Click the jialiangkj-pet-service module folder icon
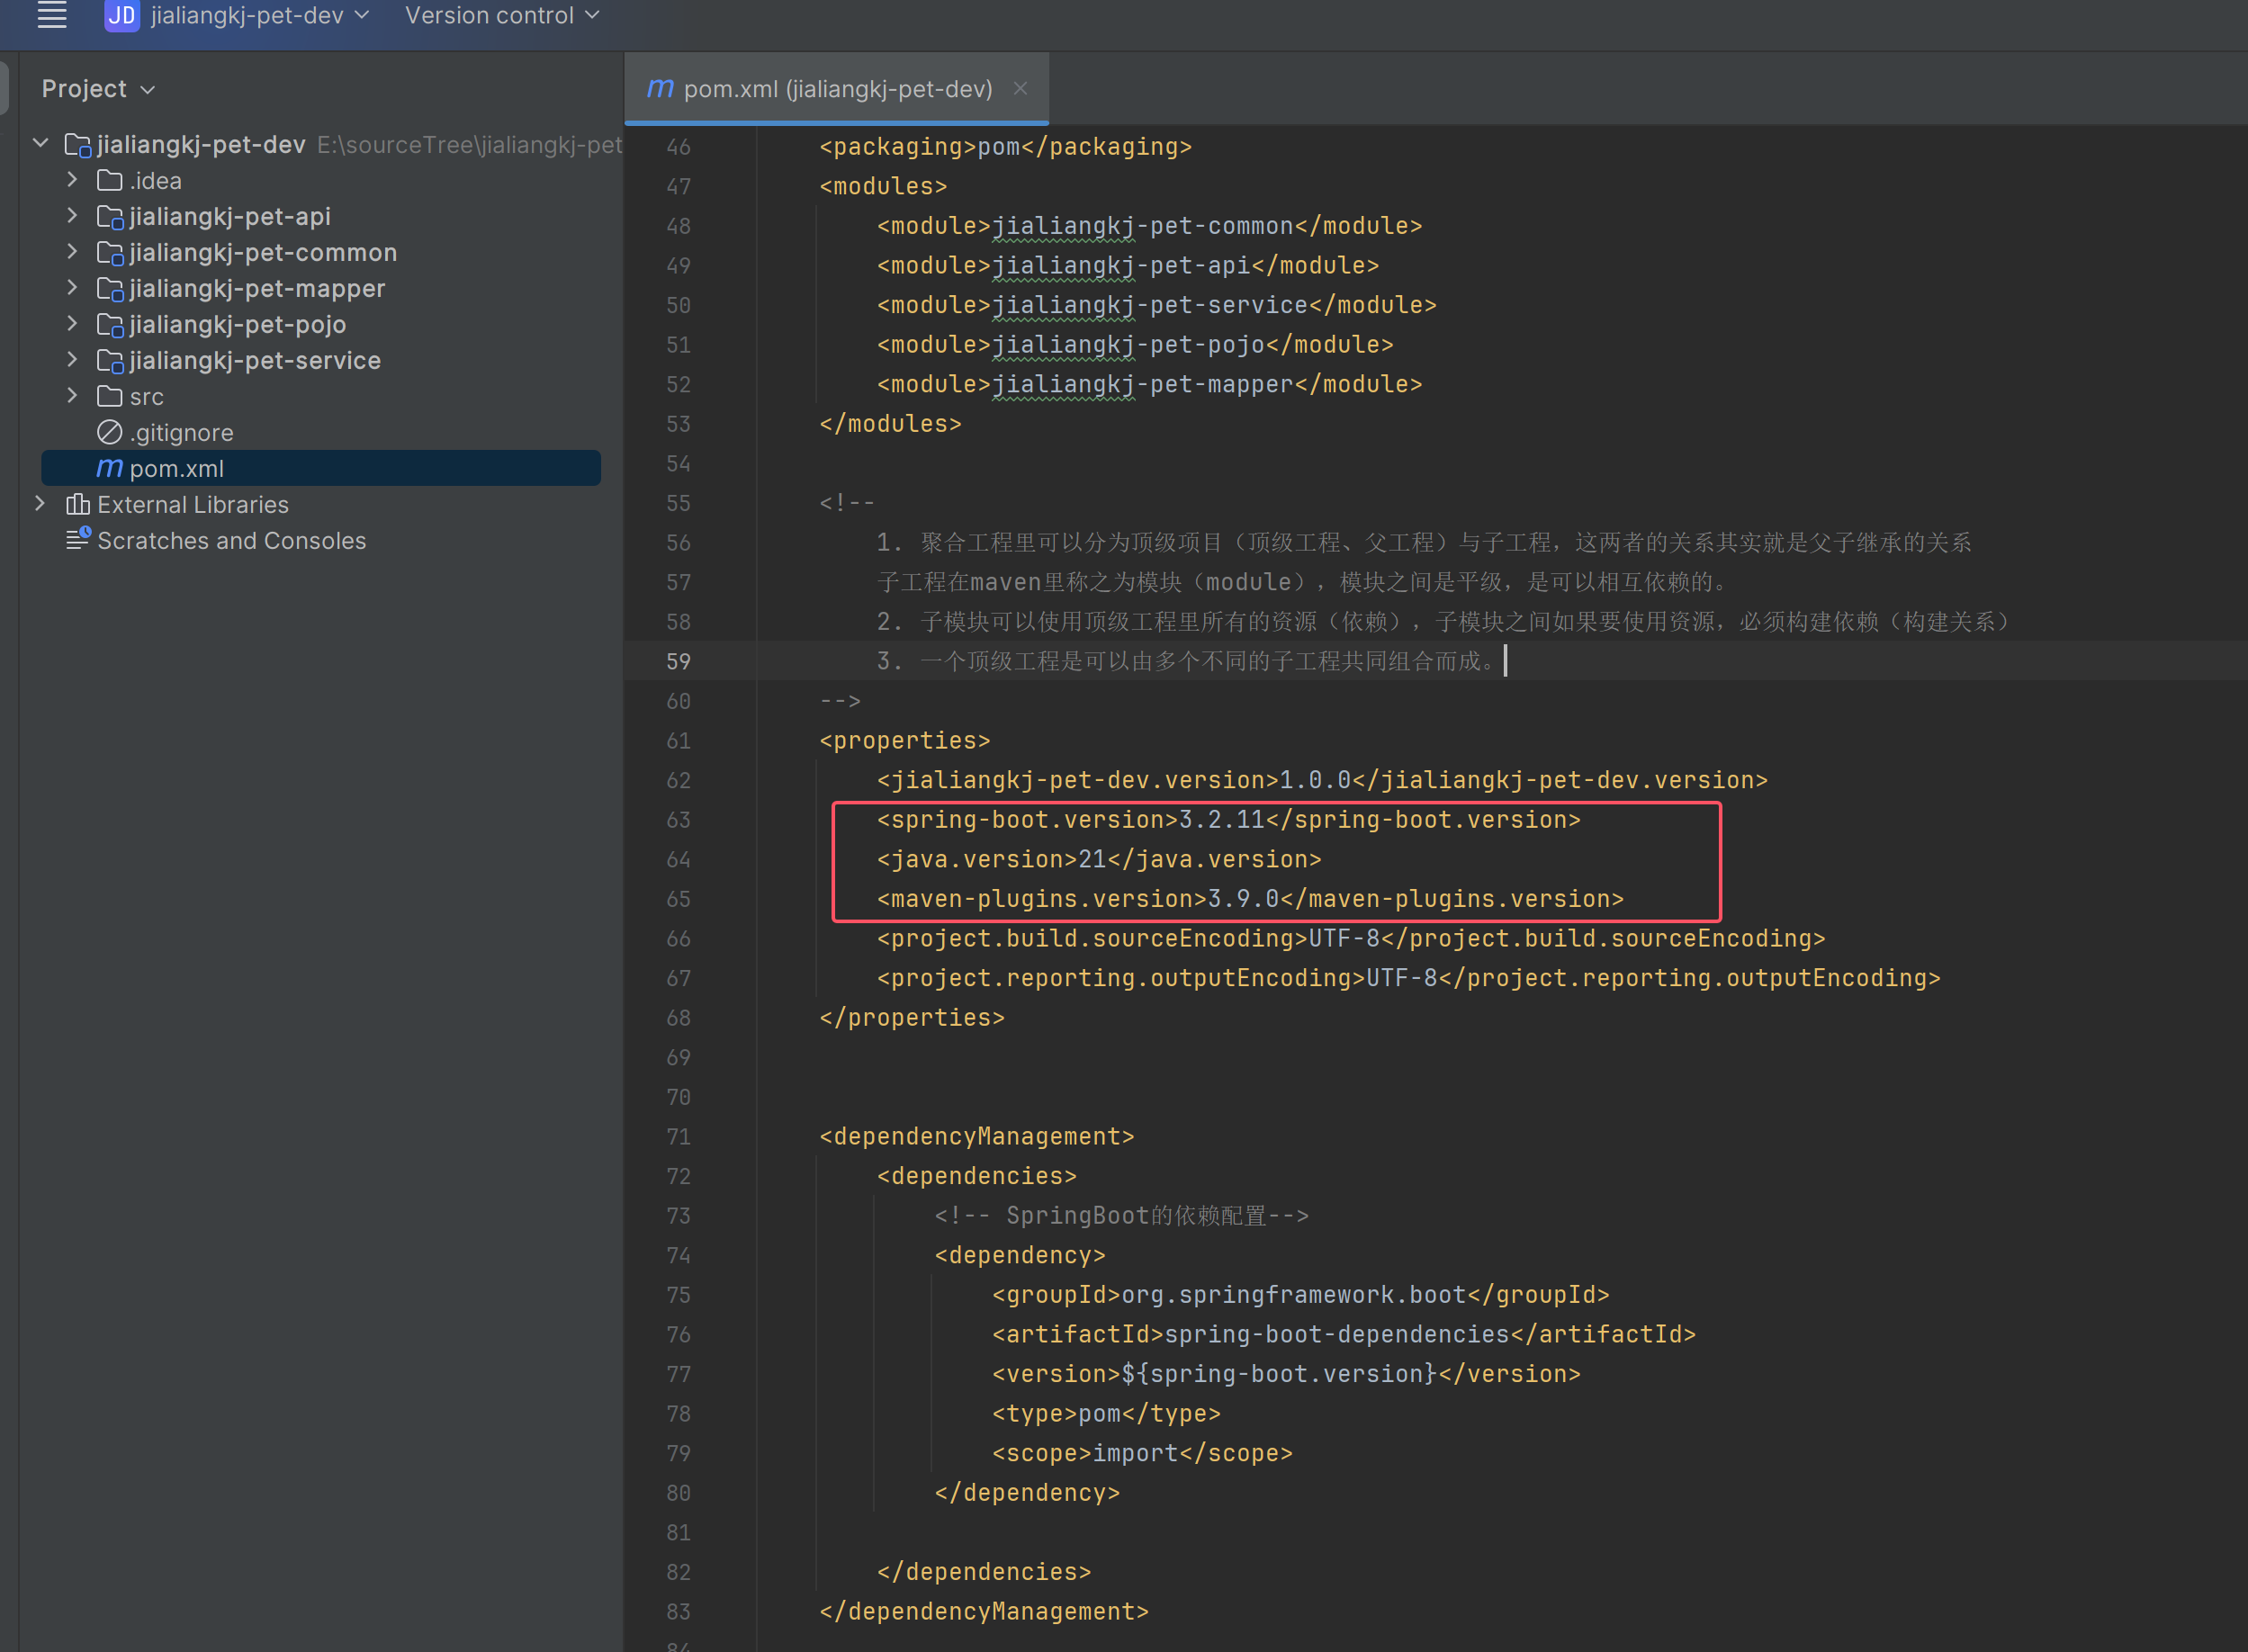 coord(110,361)
